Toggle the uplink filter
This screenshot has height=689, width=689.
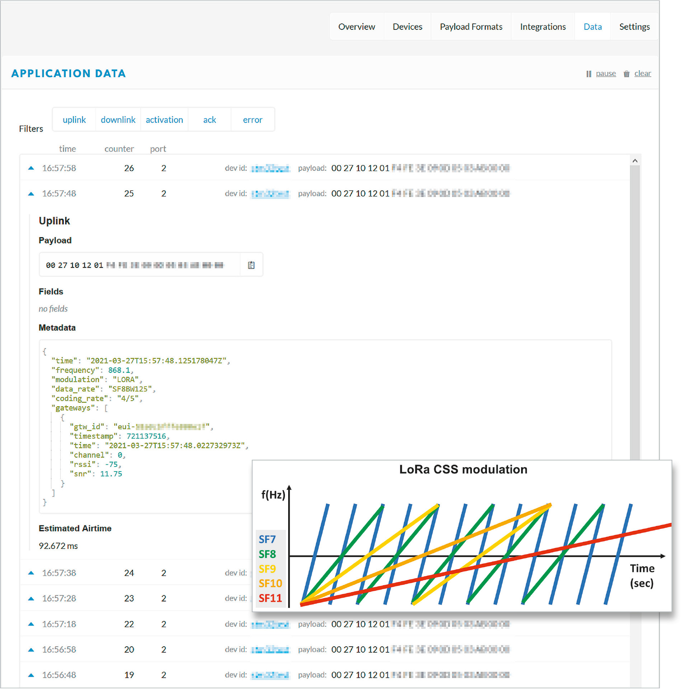tap(74, 119)
